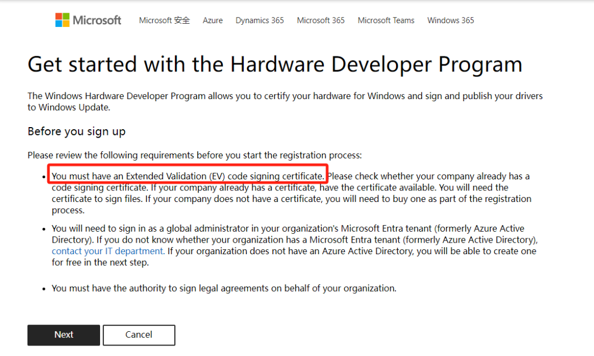Choose Windows 365 from the top navigation
Screen dimensions: 594x356
[x=450, y=20]
